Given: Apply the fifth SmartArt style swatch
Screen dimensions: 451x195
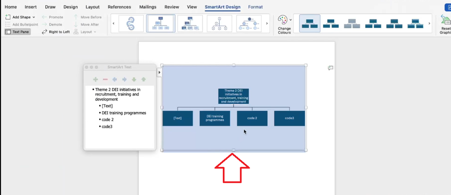Looking at the screenshot, I should (394, 24).
